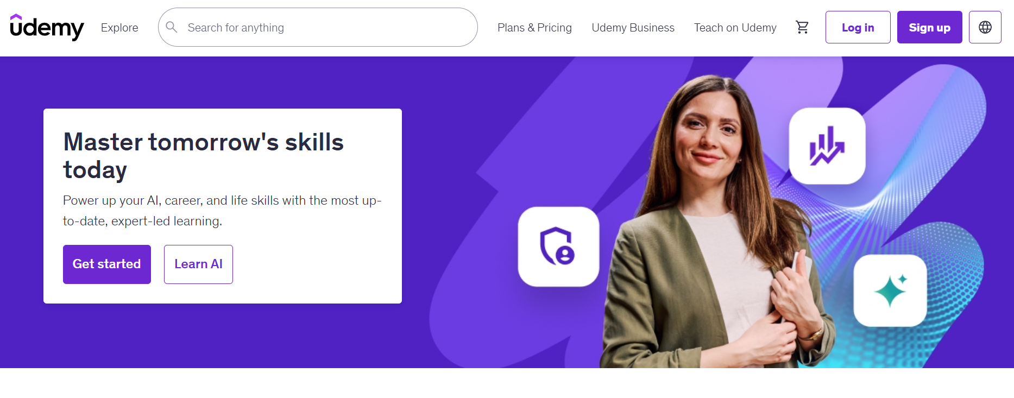Click the Master tomorrow's skills headline
The height and width of the screenshot is (398, 1014).
204,156
